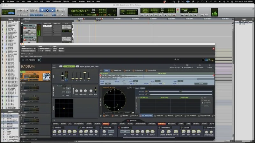Click the modulation settings gear icon
Viewport: 255px width, 143px height.
click(101, 116)
